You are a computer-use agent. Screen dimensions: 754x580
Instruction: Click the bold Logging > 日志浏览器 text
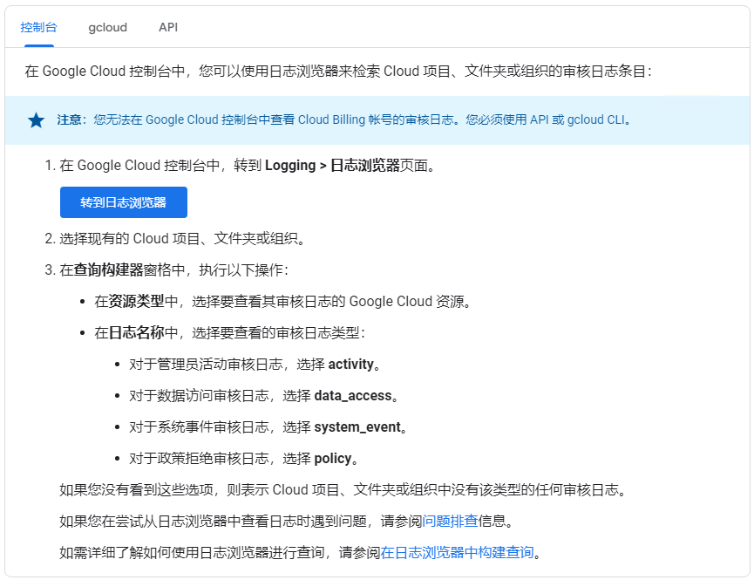(x=331, y=165)
